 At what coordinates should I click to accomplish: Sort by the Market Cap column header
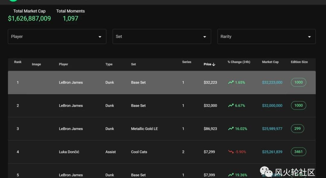(x=270, y=62)
